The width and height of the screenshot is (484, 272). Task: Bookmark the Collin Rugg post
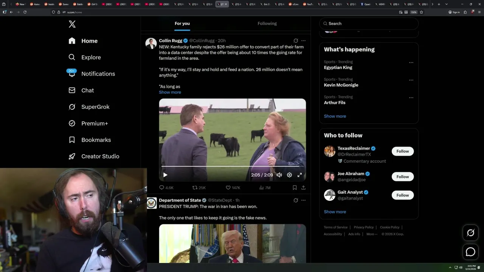coord(295,187)
